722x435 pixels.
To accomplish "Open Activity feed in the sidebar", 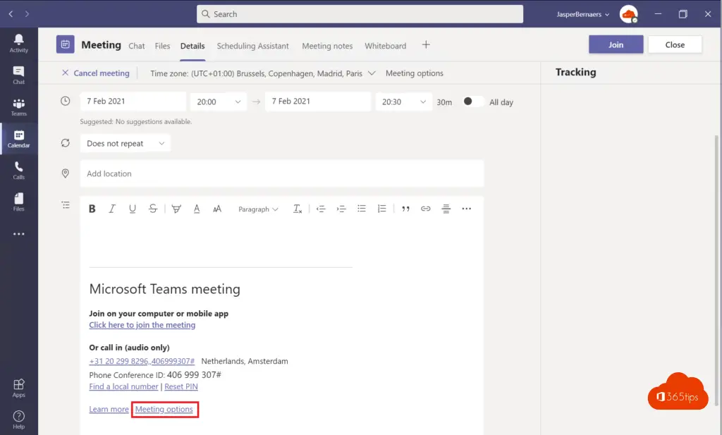I will point(19,42).
